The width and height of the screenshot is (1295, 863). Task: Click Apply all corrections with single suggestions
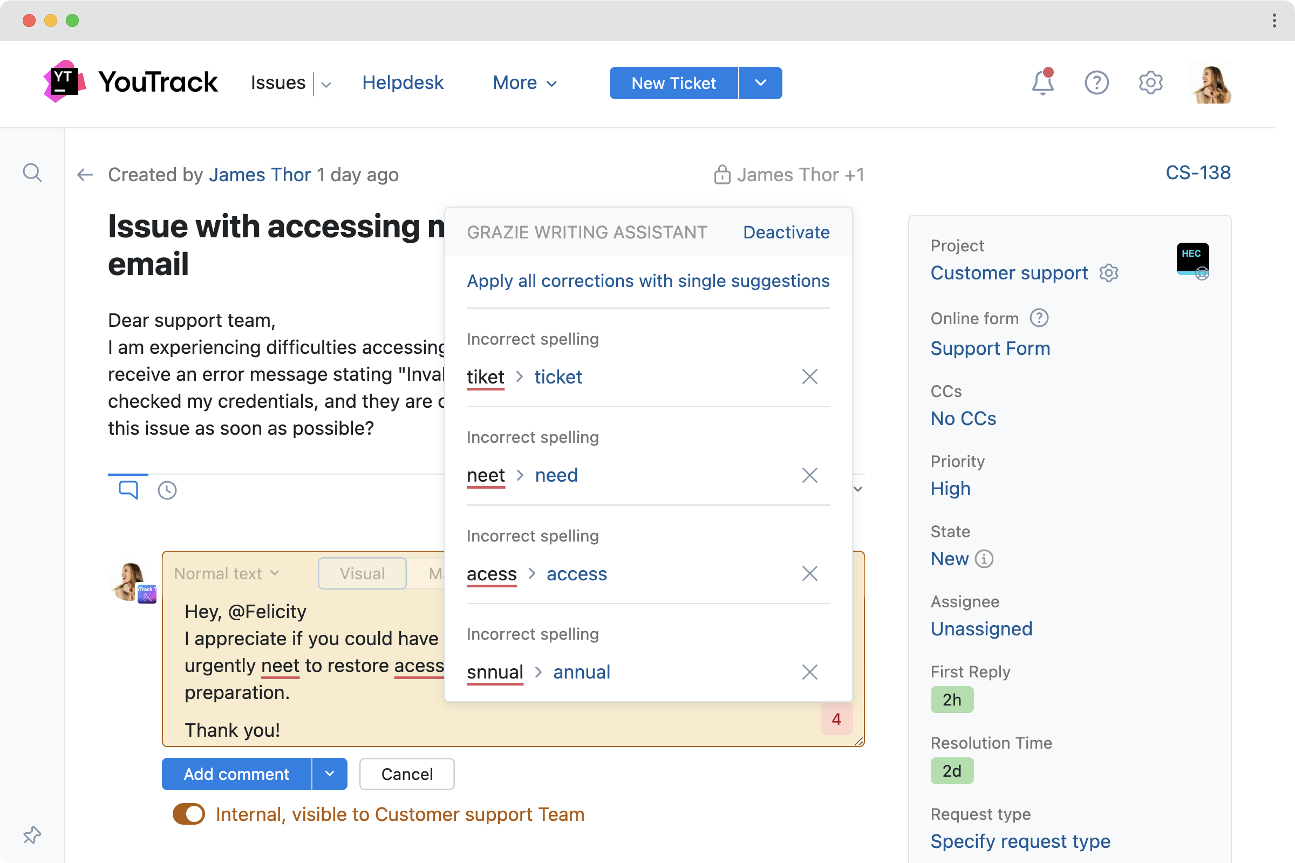pyautogui.click(x=647, y=280)
